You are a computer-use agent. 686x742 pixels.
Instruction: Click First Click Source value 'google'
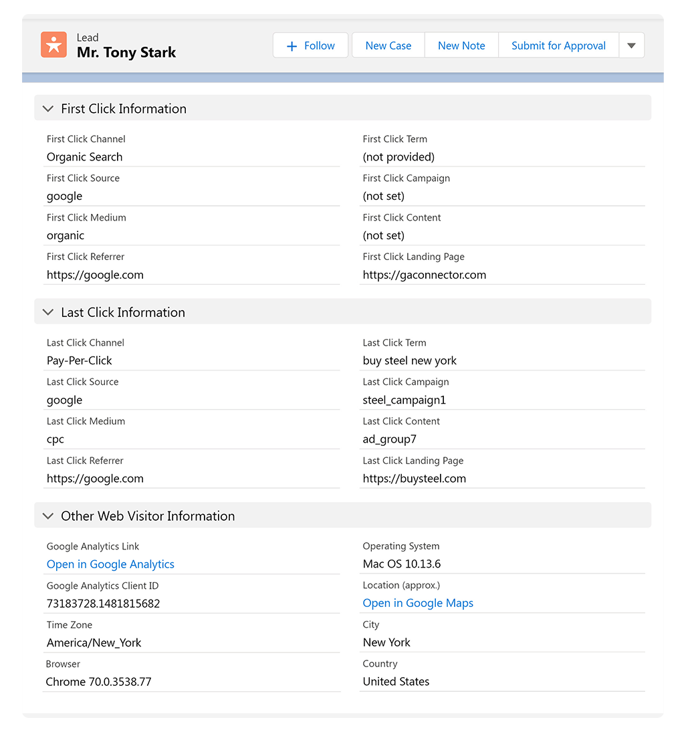pos(64,197)
